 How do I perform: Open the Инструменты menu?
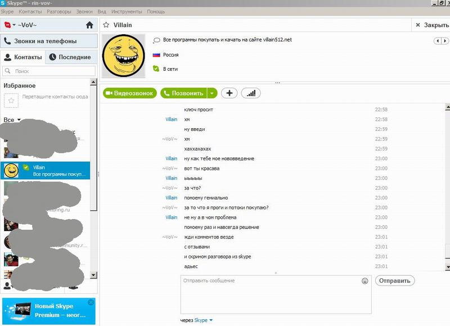click(127, 12)
